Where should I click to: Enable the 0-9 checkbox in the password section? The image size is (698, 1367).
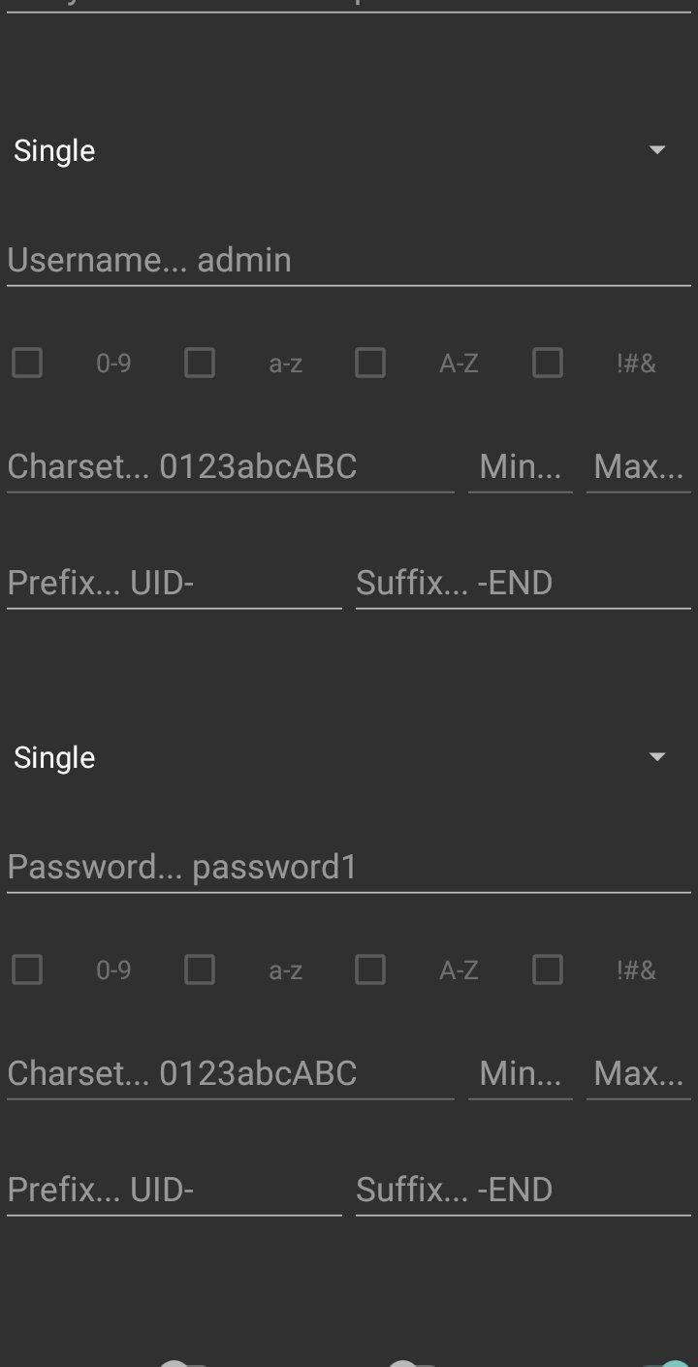tap(27, 970)
